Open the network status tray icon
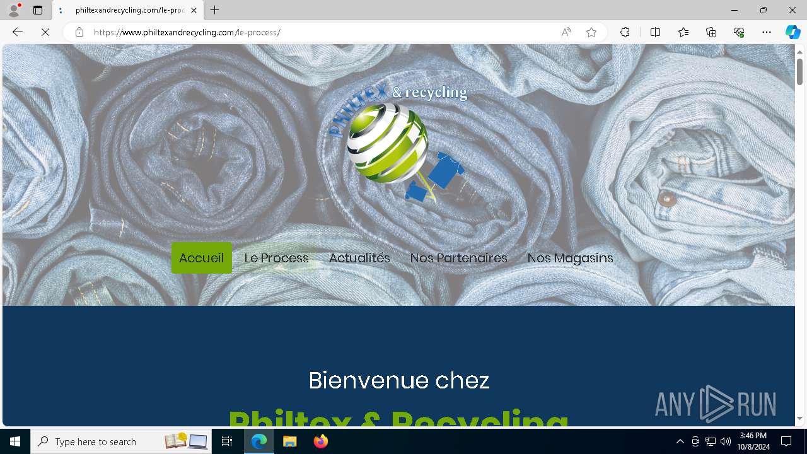The height and width of the screenshot is (454, 807). (711, 441)
